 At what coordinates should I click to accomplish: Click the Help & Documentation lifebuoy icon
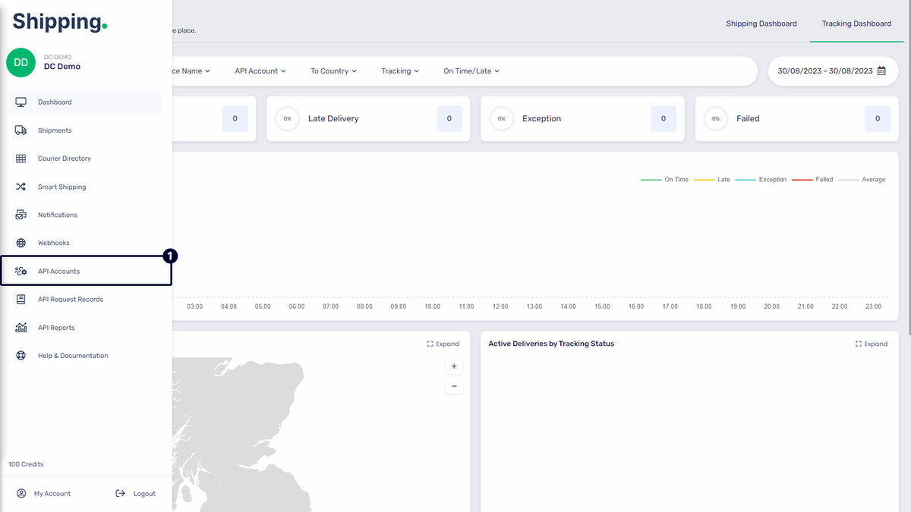21,356
